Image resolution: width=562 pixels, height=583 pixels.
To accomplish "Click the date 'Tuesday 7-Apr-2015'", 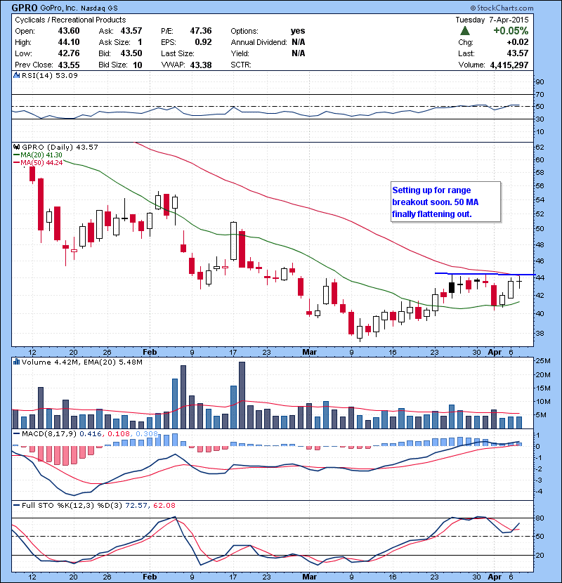I will point(492,20).
